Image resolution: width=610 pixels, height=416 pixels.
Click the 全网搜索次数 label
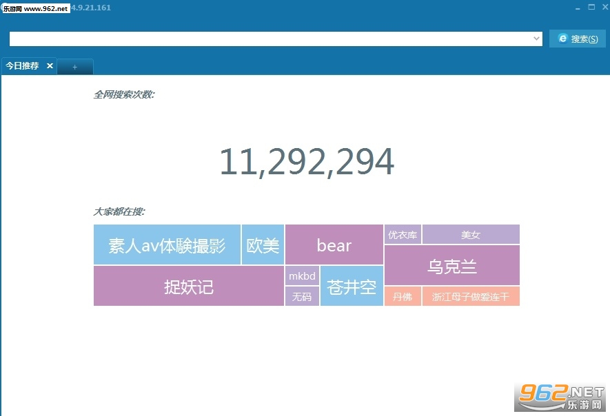pos(124,94)
